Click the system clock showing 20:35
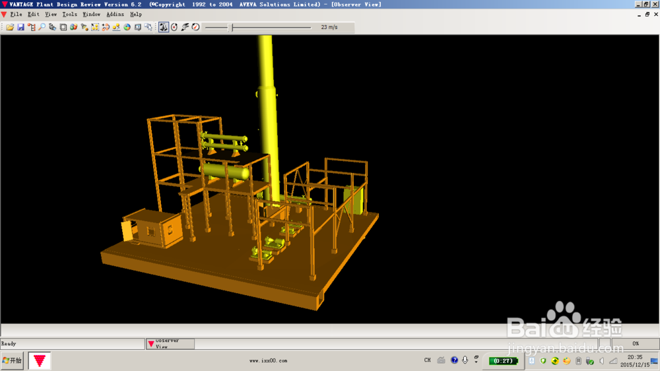Screen dimensions: 660x371 635,357
